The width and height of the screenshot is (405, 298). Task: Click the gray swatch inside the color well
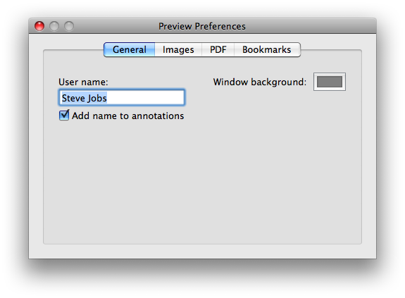[x=330, y=82]
